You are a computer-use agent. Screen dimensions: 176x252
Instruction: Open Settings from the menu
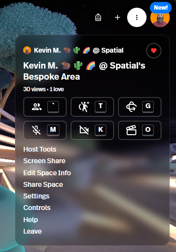pyautogui.click(x=36, y=196)
